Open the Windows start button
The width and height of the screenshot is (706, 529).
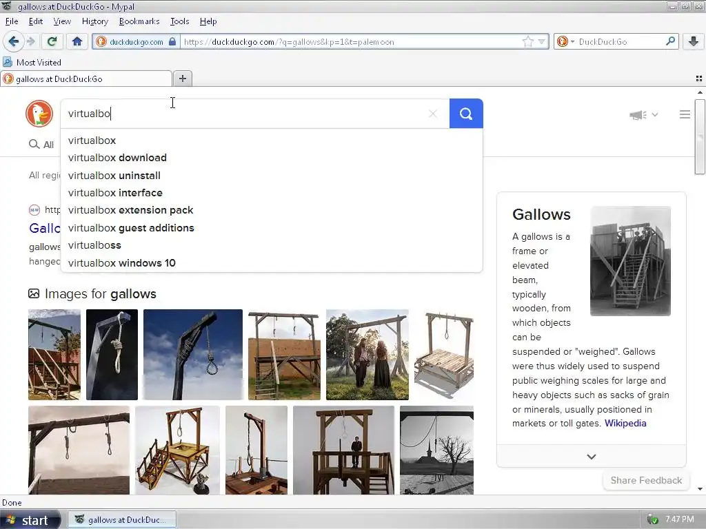30,520
